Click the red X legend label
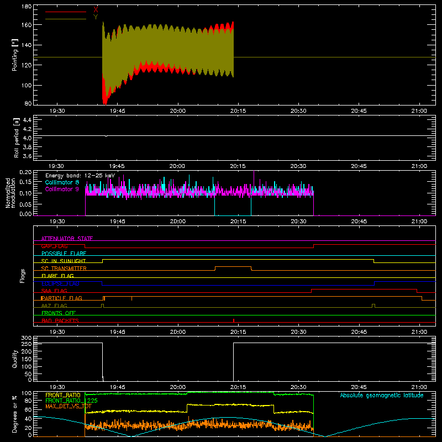442x442 pixels. [x=96, y=9]
